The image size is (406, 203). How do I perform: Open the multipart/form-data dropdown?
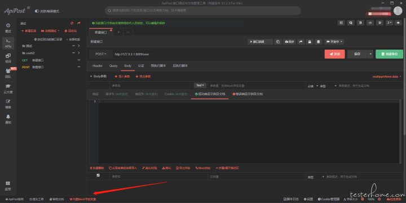pos(387,77)
